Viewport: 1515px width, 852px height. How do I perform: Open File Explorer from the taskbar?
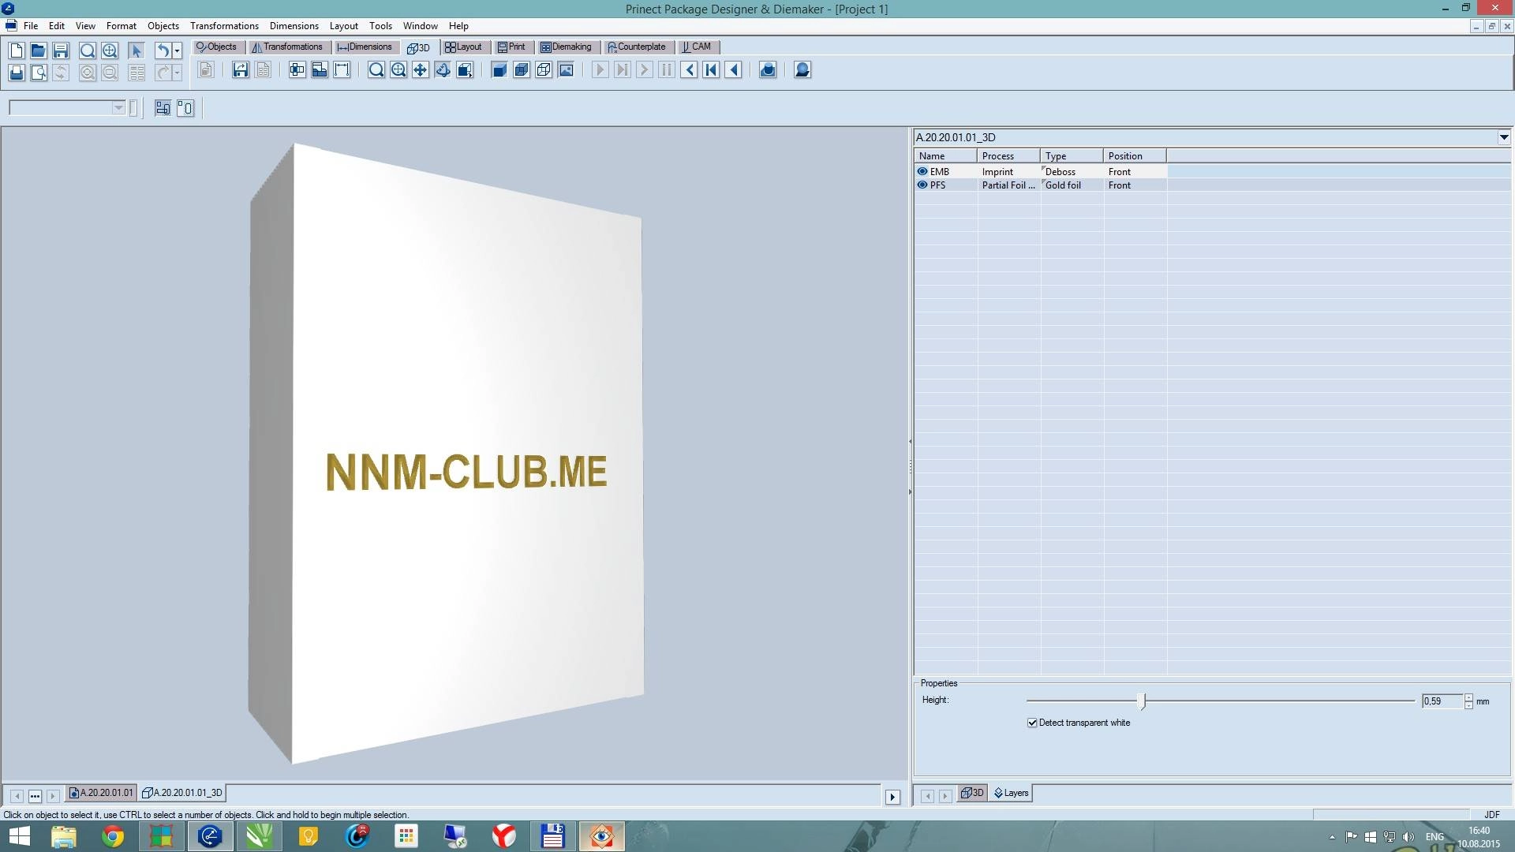(x=64, y=836)
